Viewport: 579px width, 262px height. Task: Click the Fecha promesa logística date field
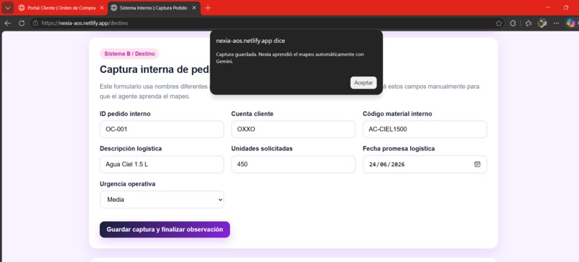click(x=425, y=165)
